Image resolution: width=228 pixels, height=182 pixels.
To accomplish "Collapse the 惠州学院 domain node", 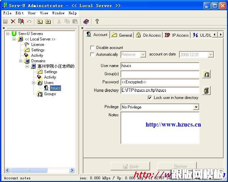I will point(27,66).
